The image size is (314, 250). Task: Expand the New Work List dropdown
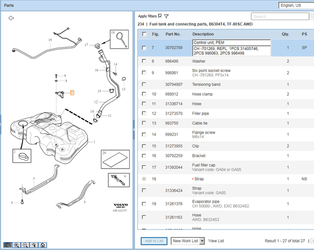[x=188, y=241]
